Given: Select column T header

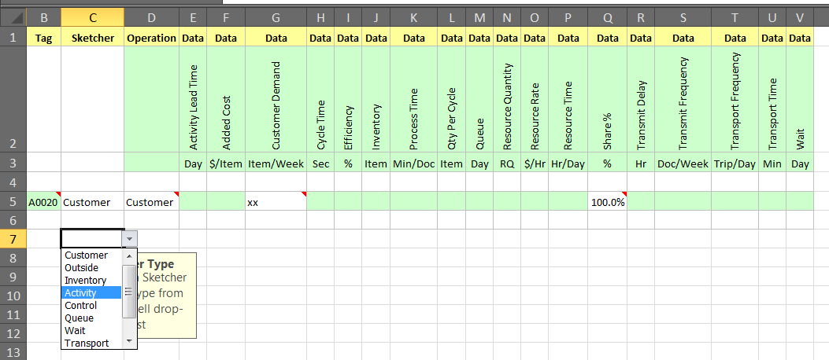Looking at the screenshot, I should [x=735, y=18].
